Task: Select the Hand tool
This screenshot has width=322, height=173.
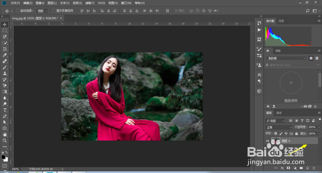Action: click(x=5, y=134)
